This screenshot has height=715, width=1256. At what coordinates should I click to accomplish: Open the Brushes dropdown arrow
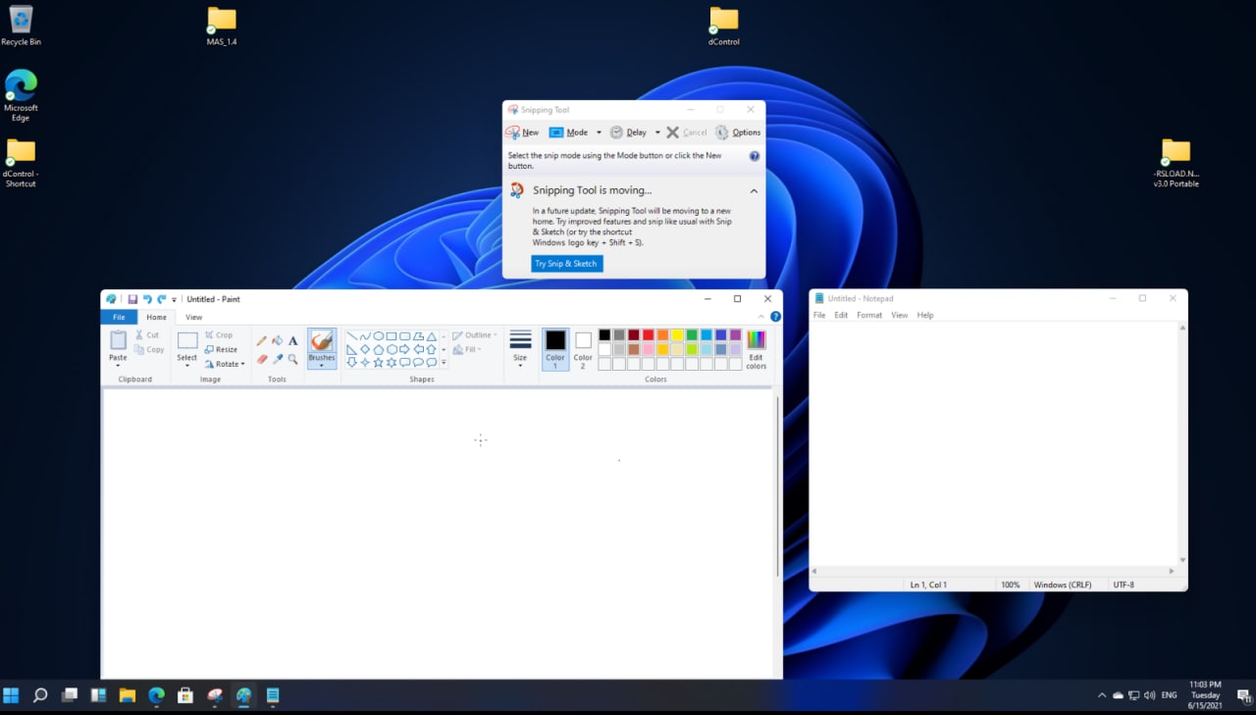tap(321, 365)
